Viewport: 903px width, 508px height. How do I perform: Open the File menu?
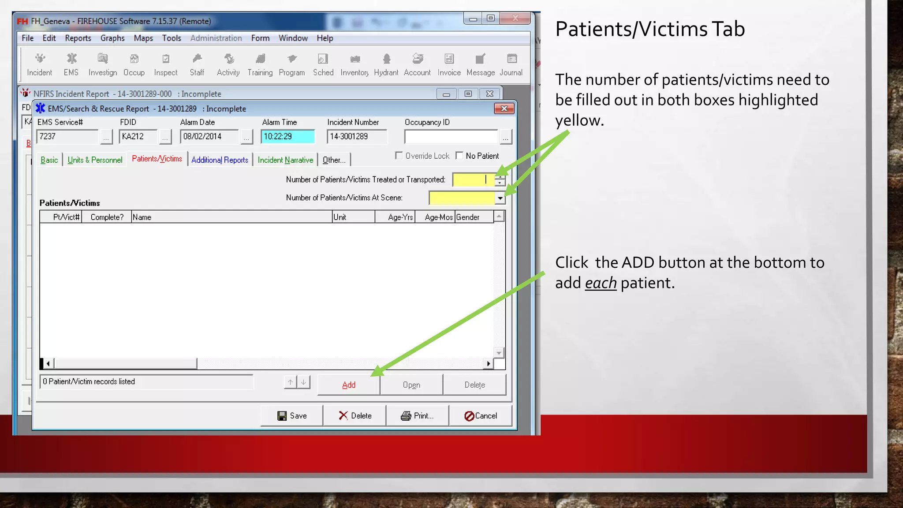point(27,38)
